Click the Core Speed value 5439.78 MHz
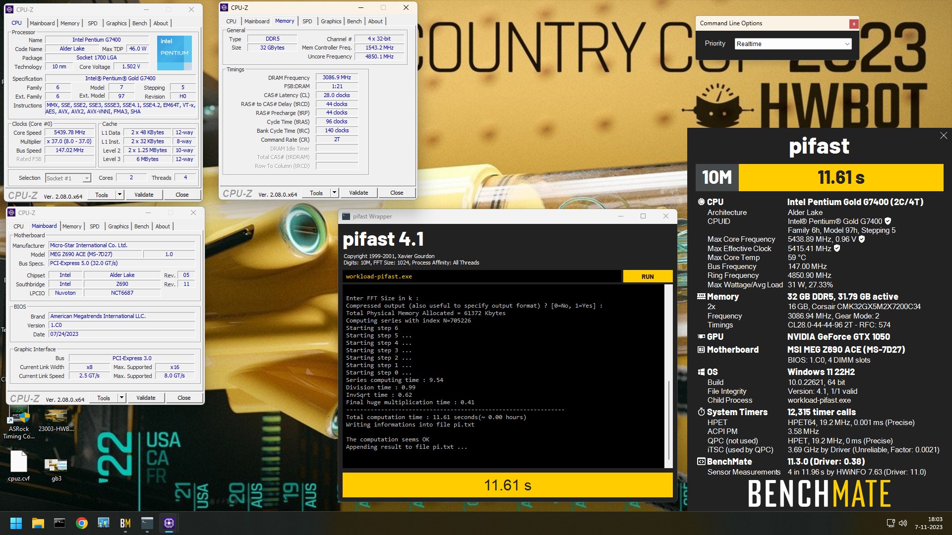 [69, 133]
